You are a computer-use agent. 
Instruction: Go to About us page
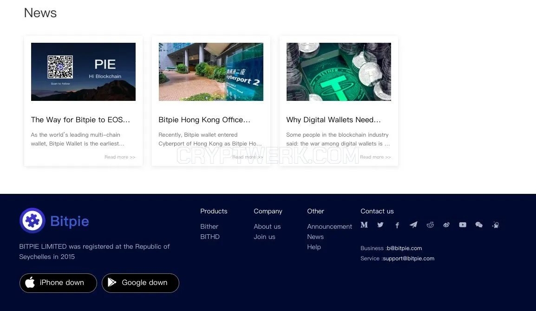(x=267, y=226)
